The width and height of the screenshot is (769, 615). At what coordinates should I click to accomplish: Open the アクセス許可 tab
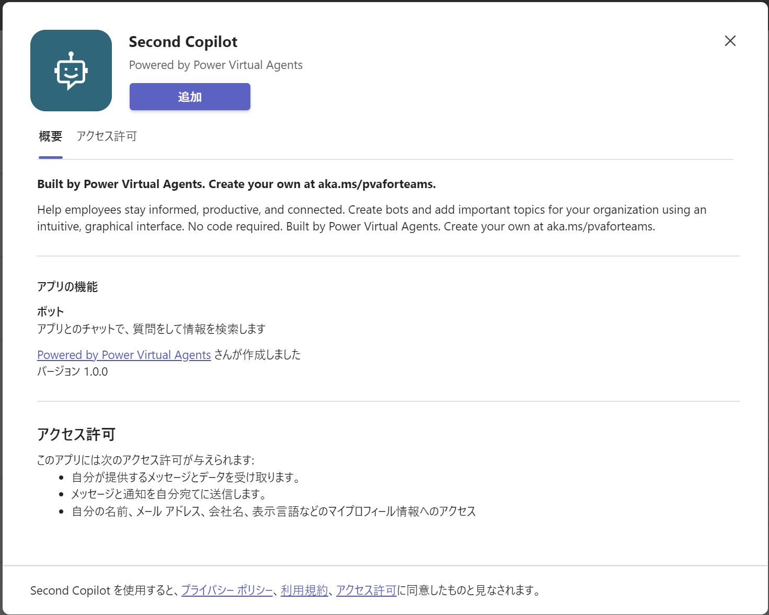[107, 136]
